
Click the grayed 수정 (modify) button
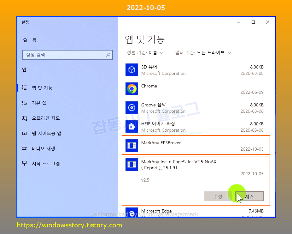(218, 196)
